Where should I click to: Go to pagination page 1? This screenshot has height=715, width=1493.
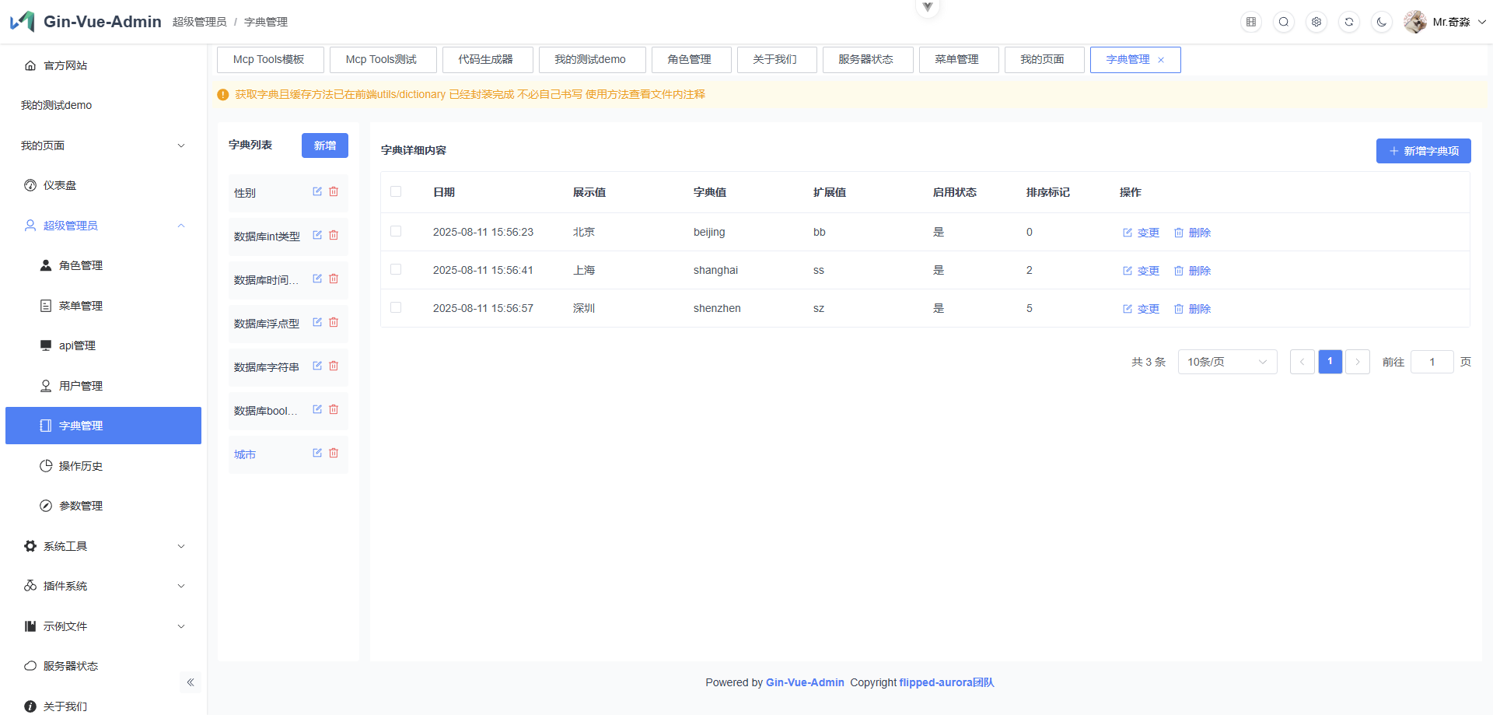coord(1330,362)
